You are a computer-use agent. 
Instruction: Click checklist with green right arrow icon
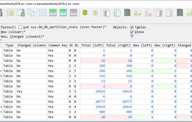coord(138,13)
